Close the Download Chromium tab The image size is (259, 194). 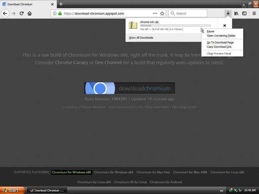click(52, 4)
